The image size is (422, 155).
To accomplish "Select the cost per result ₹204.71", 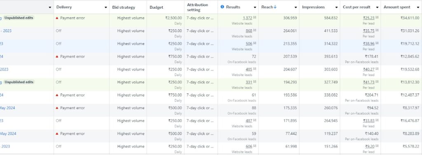I will tap(372, 95).
